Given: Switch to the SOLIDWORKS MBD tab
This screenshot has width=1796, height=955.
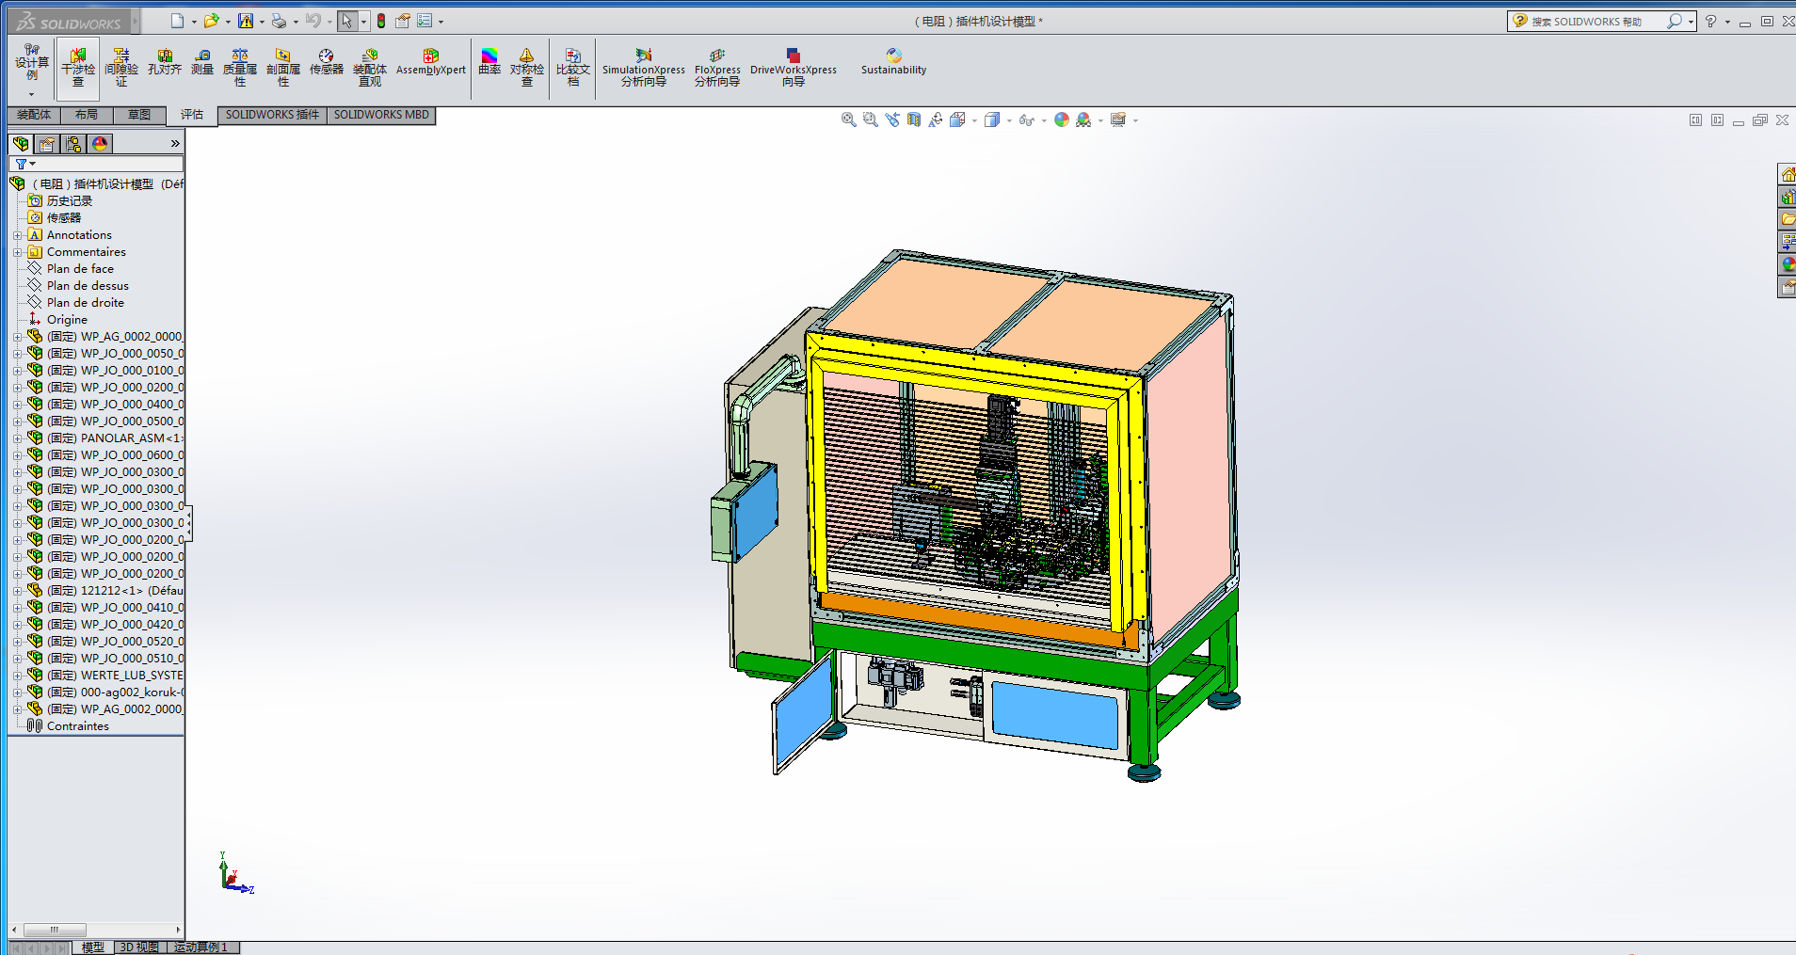Looking at the screenshot, I should tap(381, 115).
